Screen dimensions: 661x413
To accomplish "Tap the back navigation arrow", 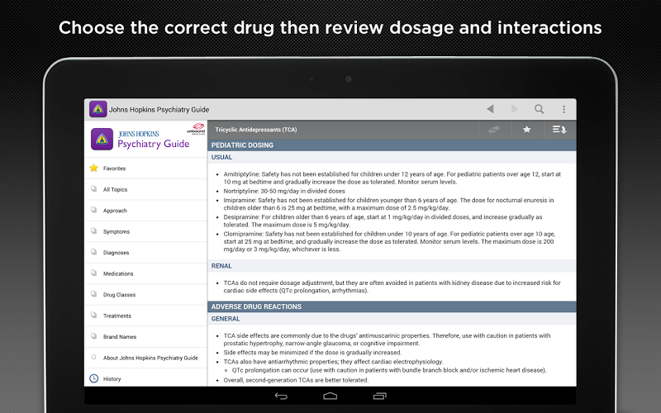I will pos(490,109).
